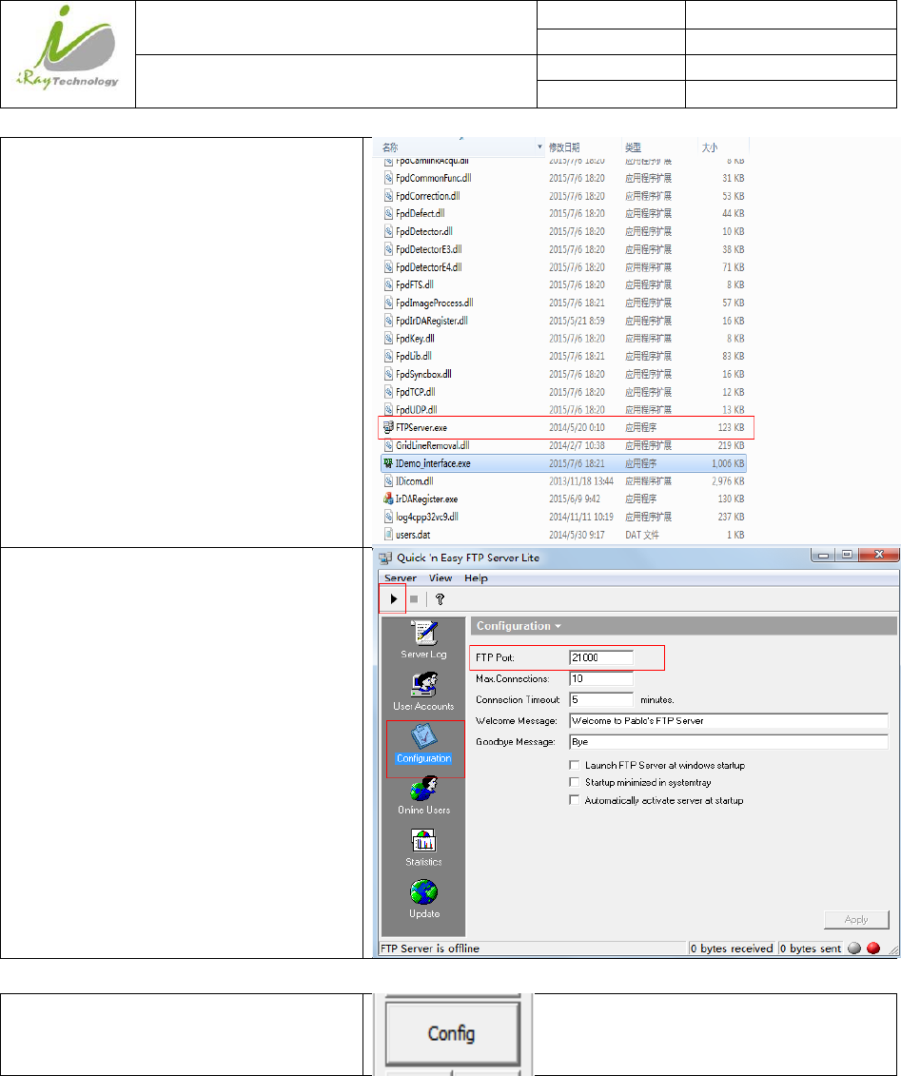
Task: Click the stop server square icon
Action: pyautogui.click(x=414, y=599)
